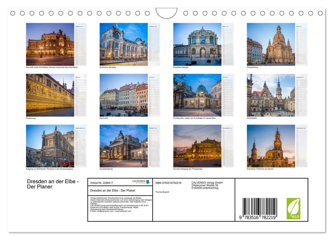Click 'Artikel-Nr. 2288417'
This screenshot has width=333, height=240.
[102, 183]
